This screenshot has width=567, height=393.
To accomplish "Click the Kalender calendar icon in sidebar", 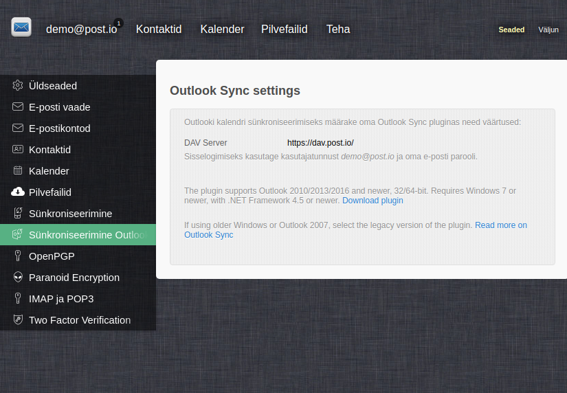I will click(x=18, y=170).
